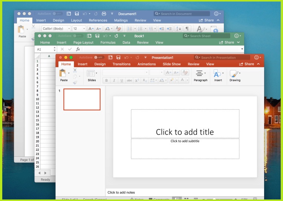Select column A header in Excel
Screen dimensions: 283x201
49,56
